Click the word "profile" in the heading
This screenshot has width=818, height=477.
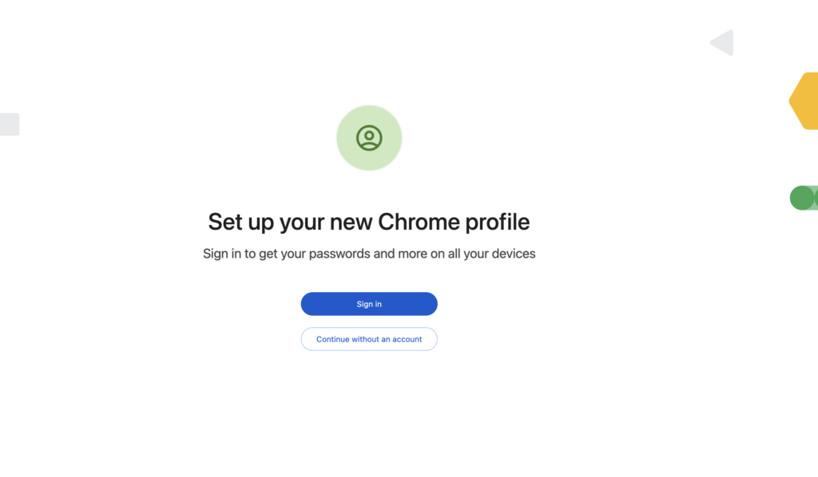click(x=497, y=222)
